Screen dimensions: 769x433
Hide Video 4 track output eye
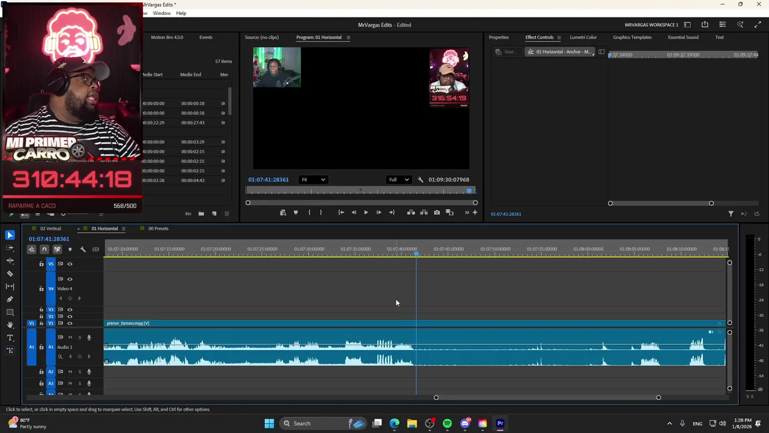pos(70,279)
